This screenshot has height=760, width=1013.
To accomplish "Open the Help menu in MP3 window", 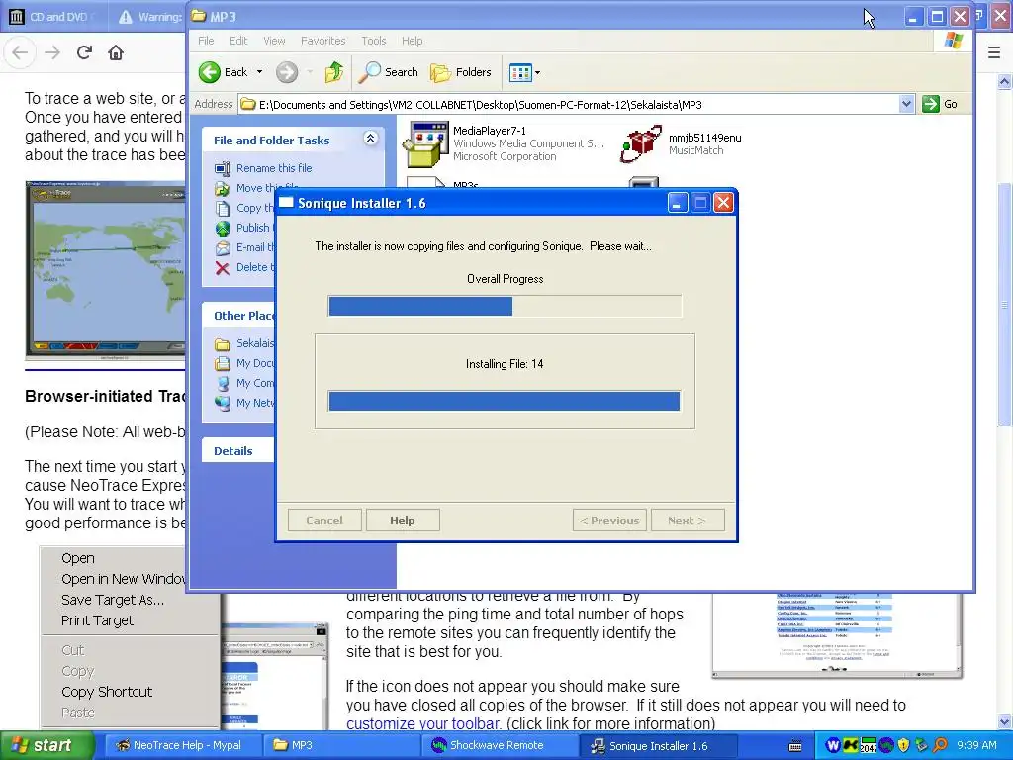I will coord(412,41).
